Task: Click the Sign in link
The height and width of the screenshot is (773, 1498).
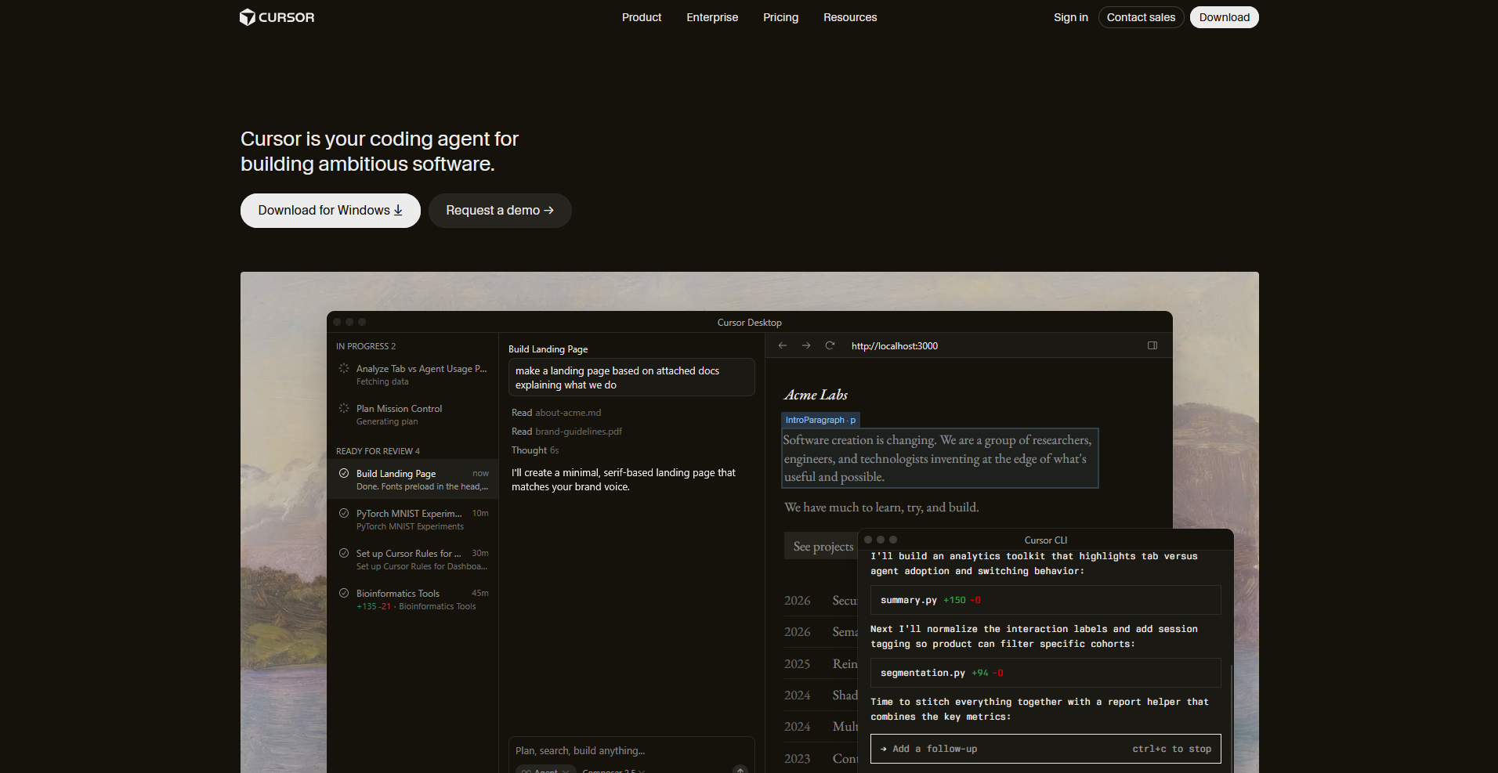Action: point(1070,17)
